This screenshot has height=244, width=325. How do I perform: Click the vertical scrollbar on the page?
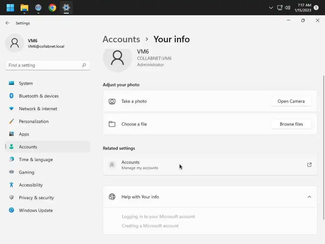click(x=323, y=146)
